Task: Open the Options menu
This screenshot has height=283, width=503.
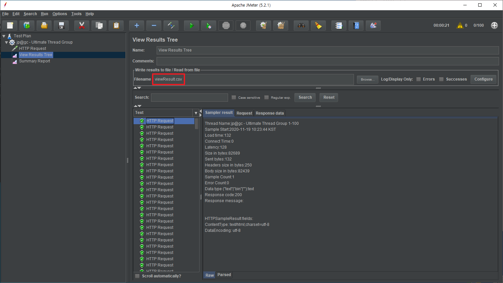Action: pyautogui.click(x=59, y=14)
